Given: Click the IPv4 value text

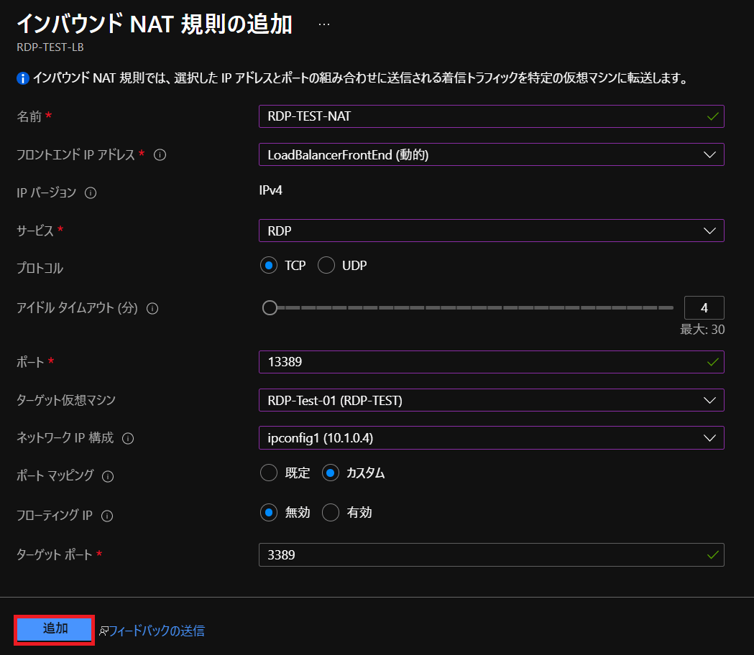Looking at the screenshot, I should [271, 190].
